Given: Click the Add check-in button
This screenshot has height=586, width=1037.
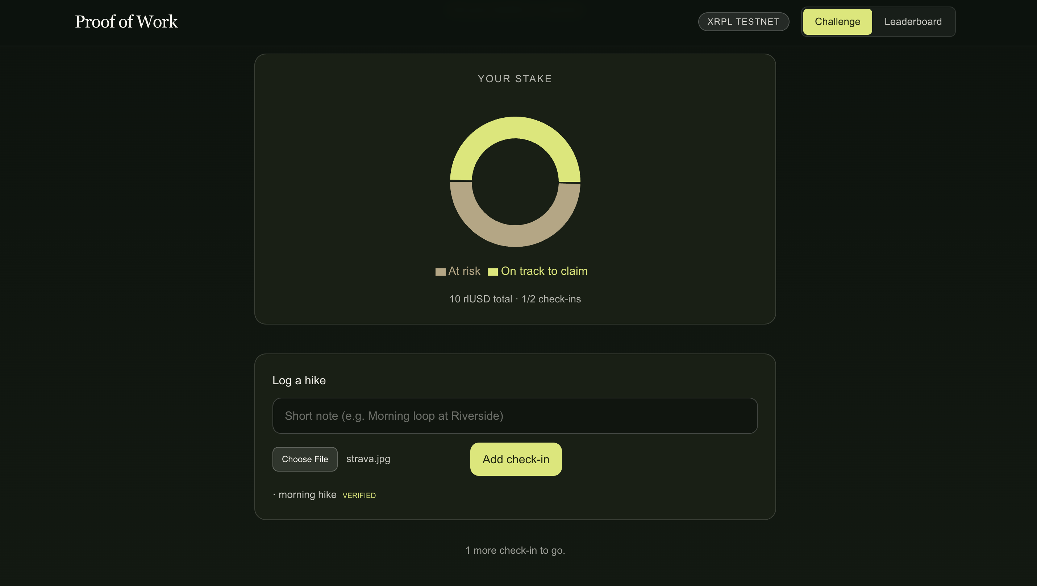Looking at the screenshot, I should pos(515,459).
